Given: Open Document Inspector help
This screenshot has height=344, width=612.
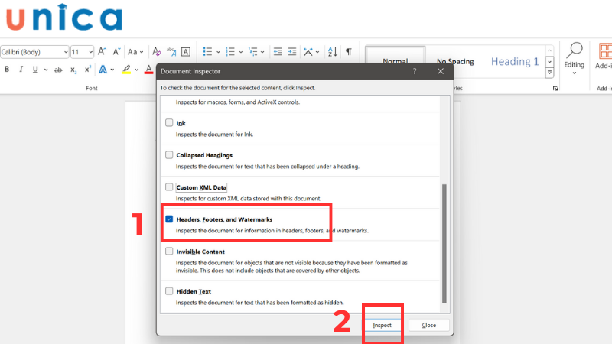Looking at the screenshot, I should (415, 71).
